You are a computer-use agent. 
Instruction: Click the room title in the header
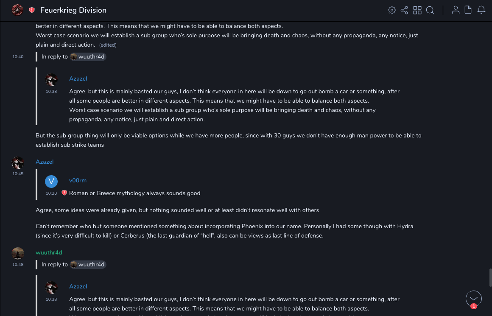point(73,10)
